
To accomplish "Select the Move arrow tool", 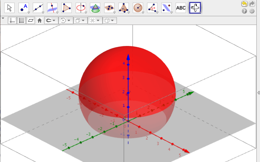I will 9,7.
